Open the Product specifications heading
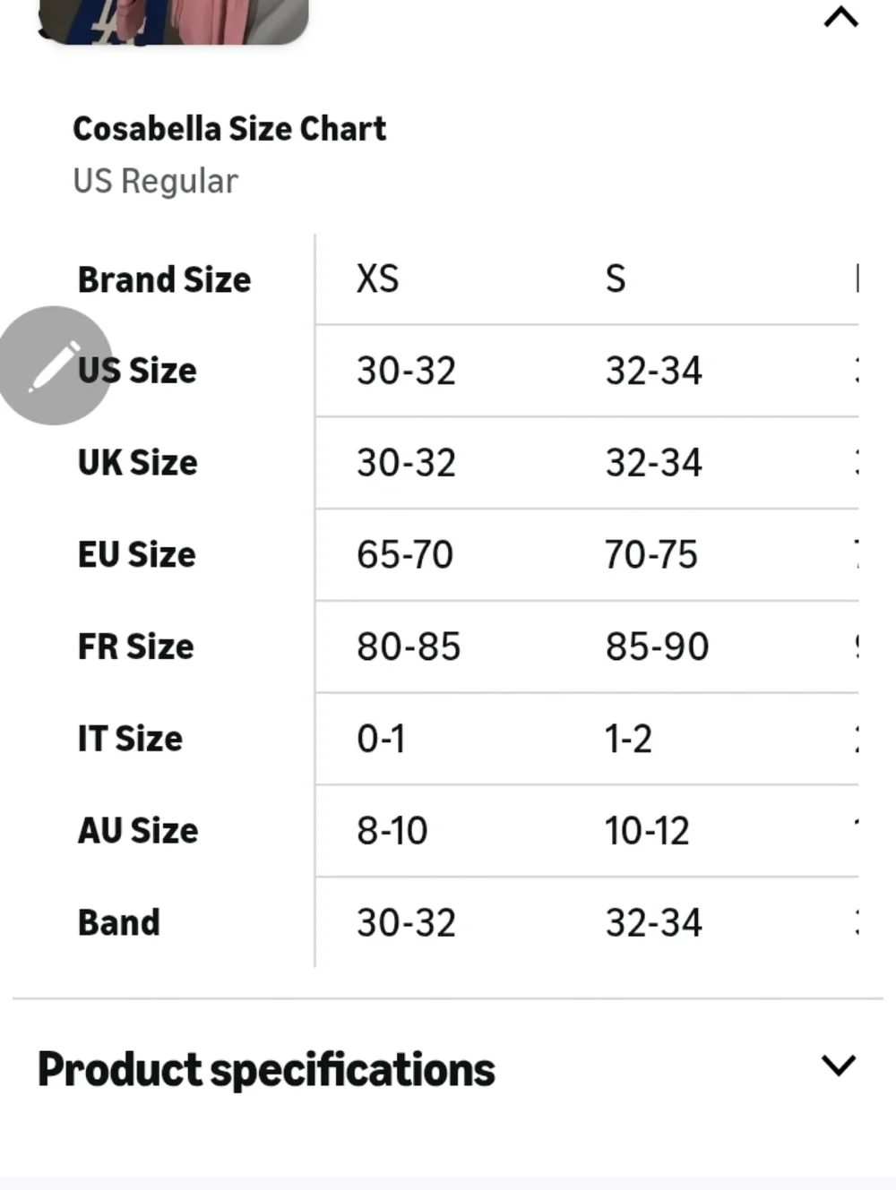The image size is (896, 1190). (266, 1069)
